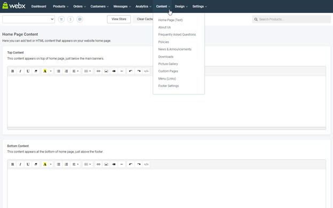The image size is (333, 208).
Task: Toggle underline in Top Content editor
Action: click(x=28, y=71)
